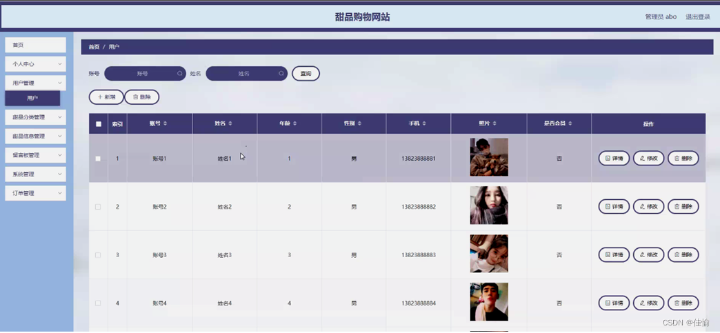Click 删除 batch delete button

tap(142, 97)
